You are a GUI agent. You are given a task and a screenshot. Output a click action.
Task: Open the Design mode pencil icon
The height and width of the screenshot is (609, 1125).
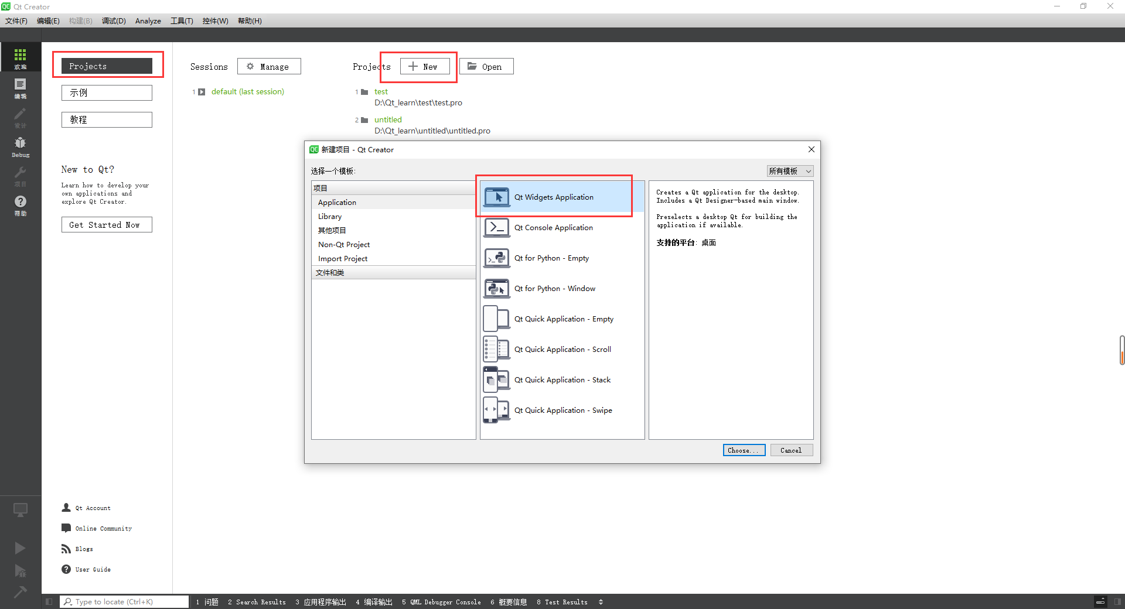point(21,117)
